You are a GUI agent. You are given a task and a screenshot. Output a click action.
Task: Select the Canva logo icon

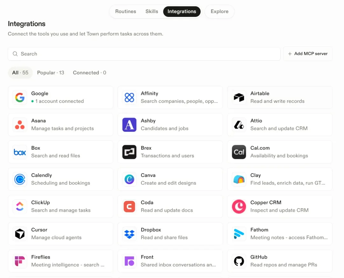click(129, 179)
